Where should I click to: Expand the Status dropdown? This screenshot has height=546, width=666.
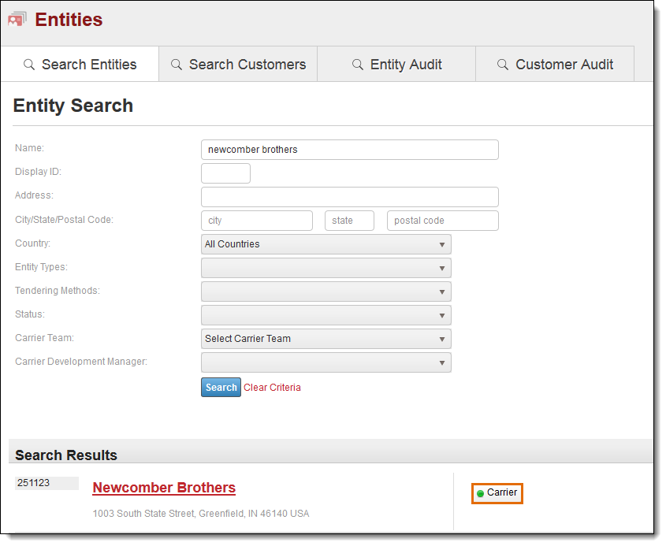(326, 315)
